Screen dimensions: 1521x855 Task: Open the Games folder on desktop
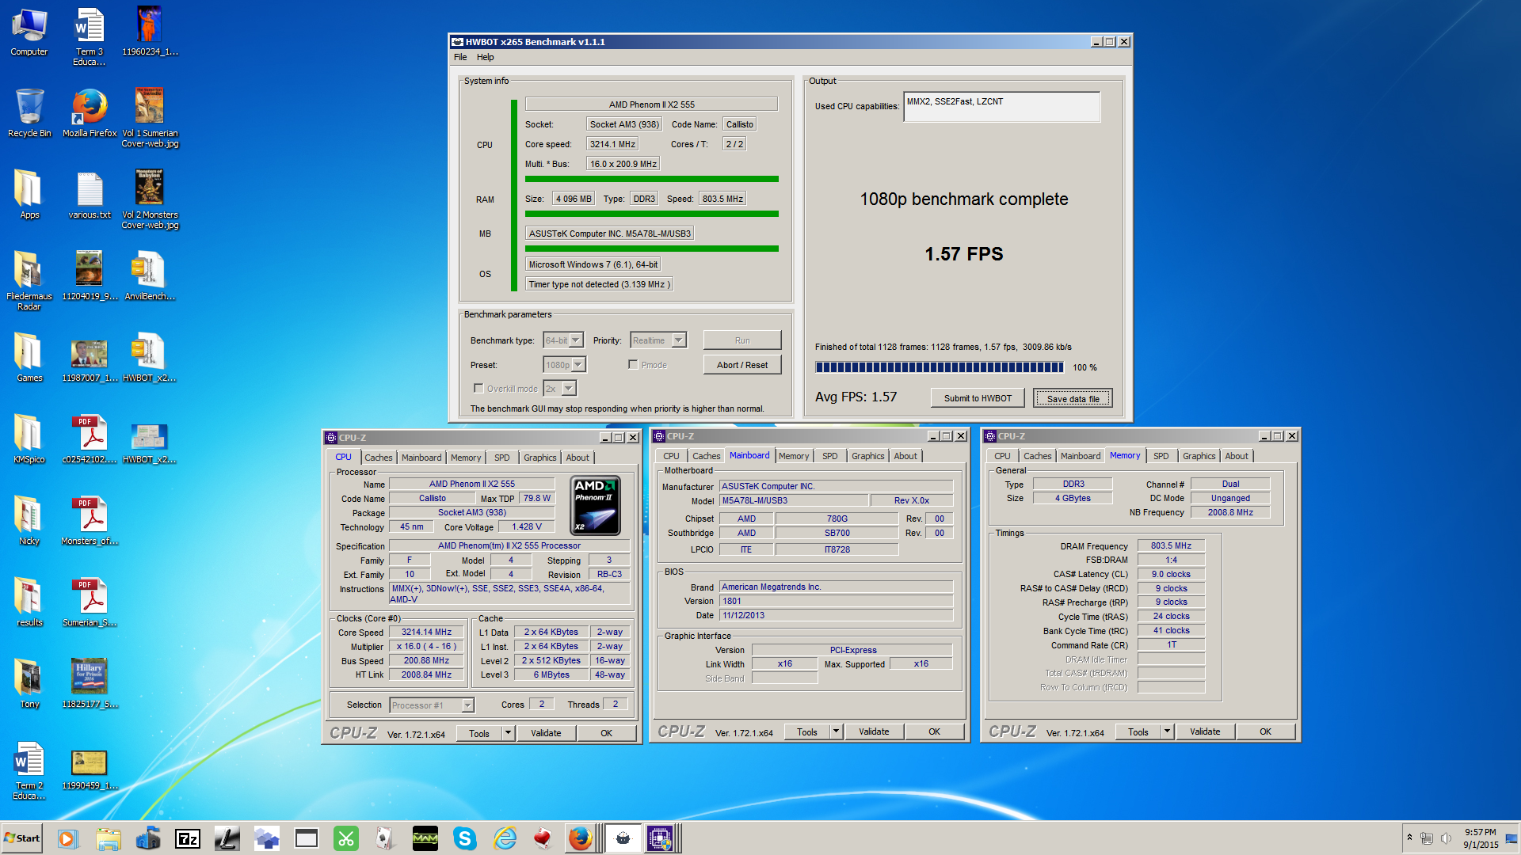click(29, 357)
